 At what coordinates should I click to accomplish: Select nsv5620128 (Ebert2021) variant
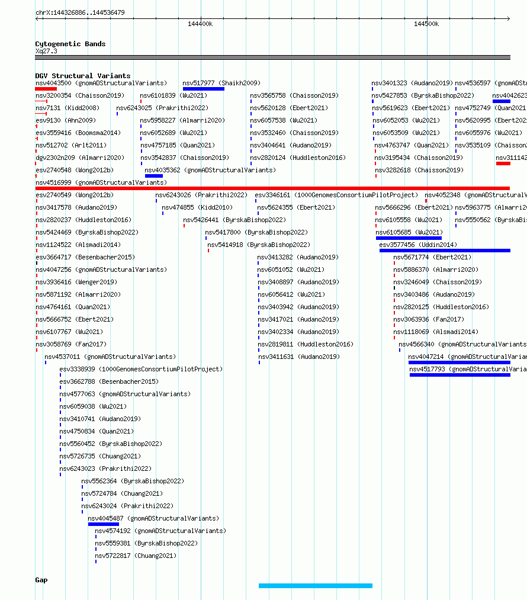pos(289,108)
